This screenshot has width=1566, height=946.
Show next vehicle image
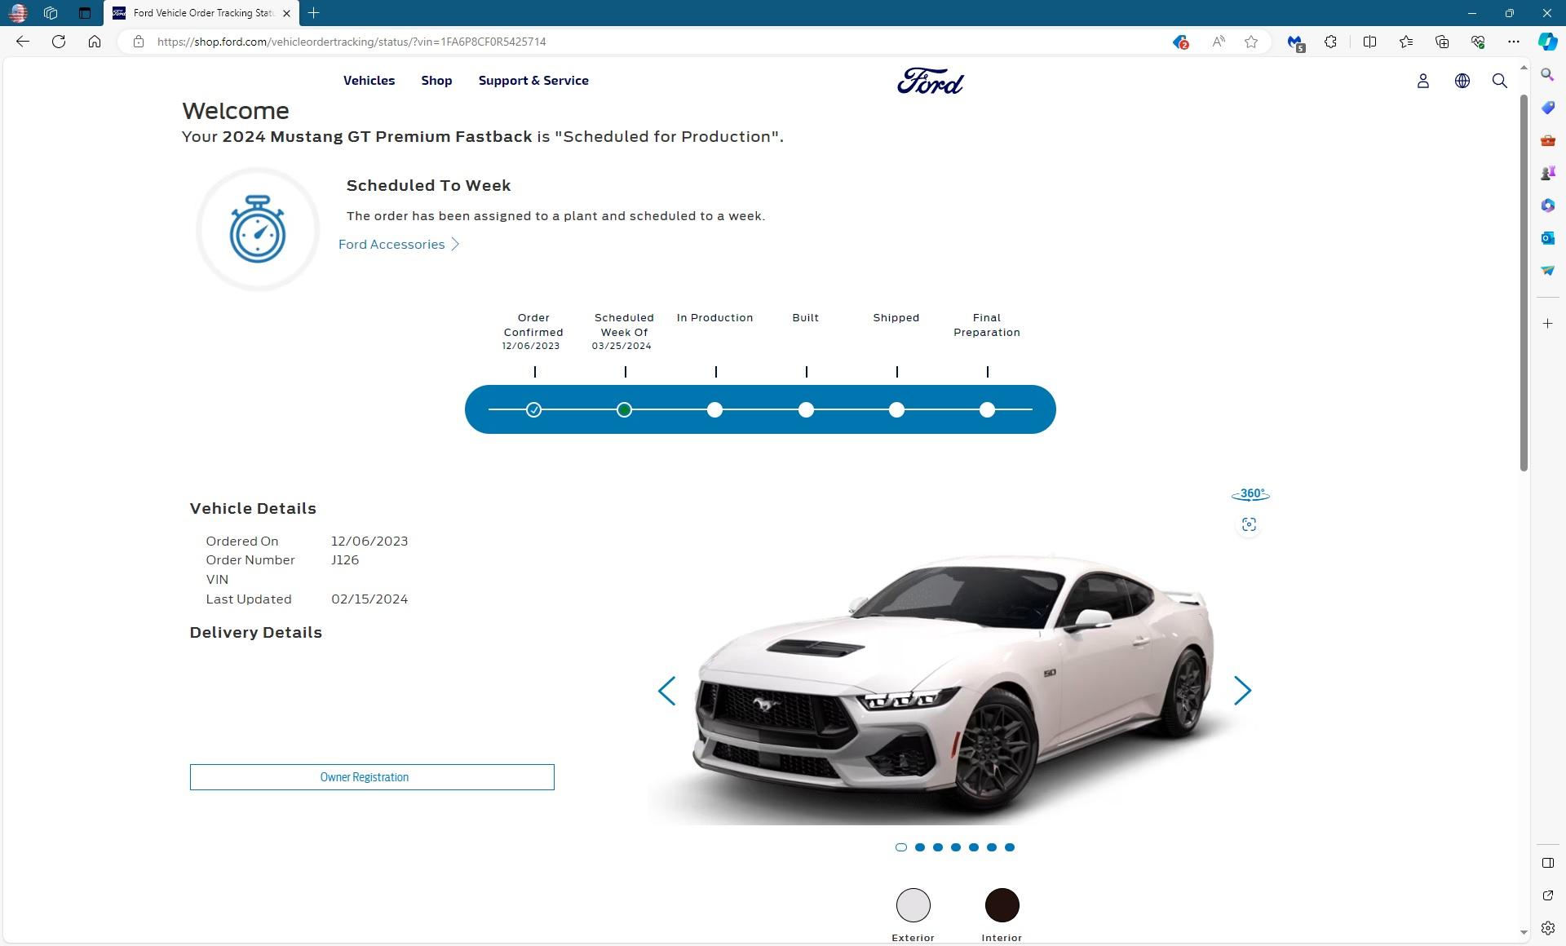click(x=1242, y=691)
